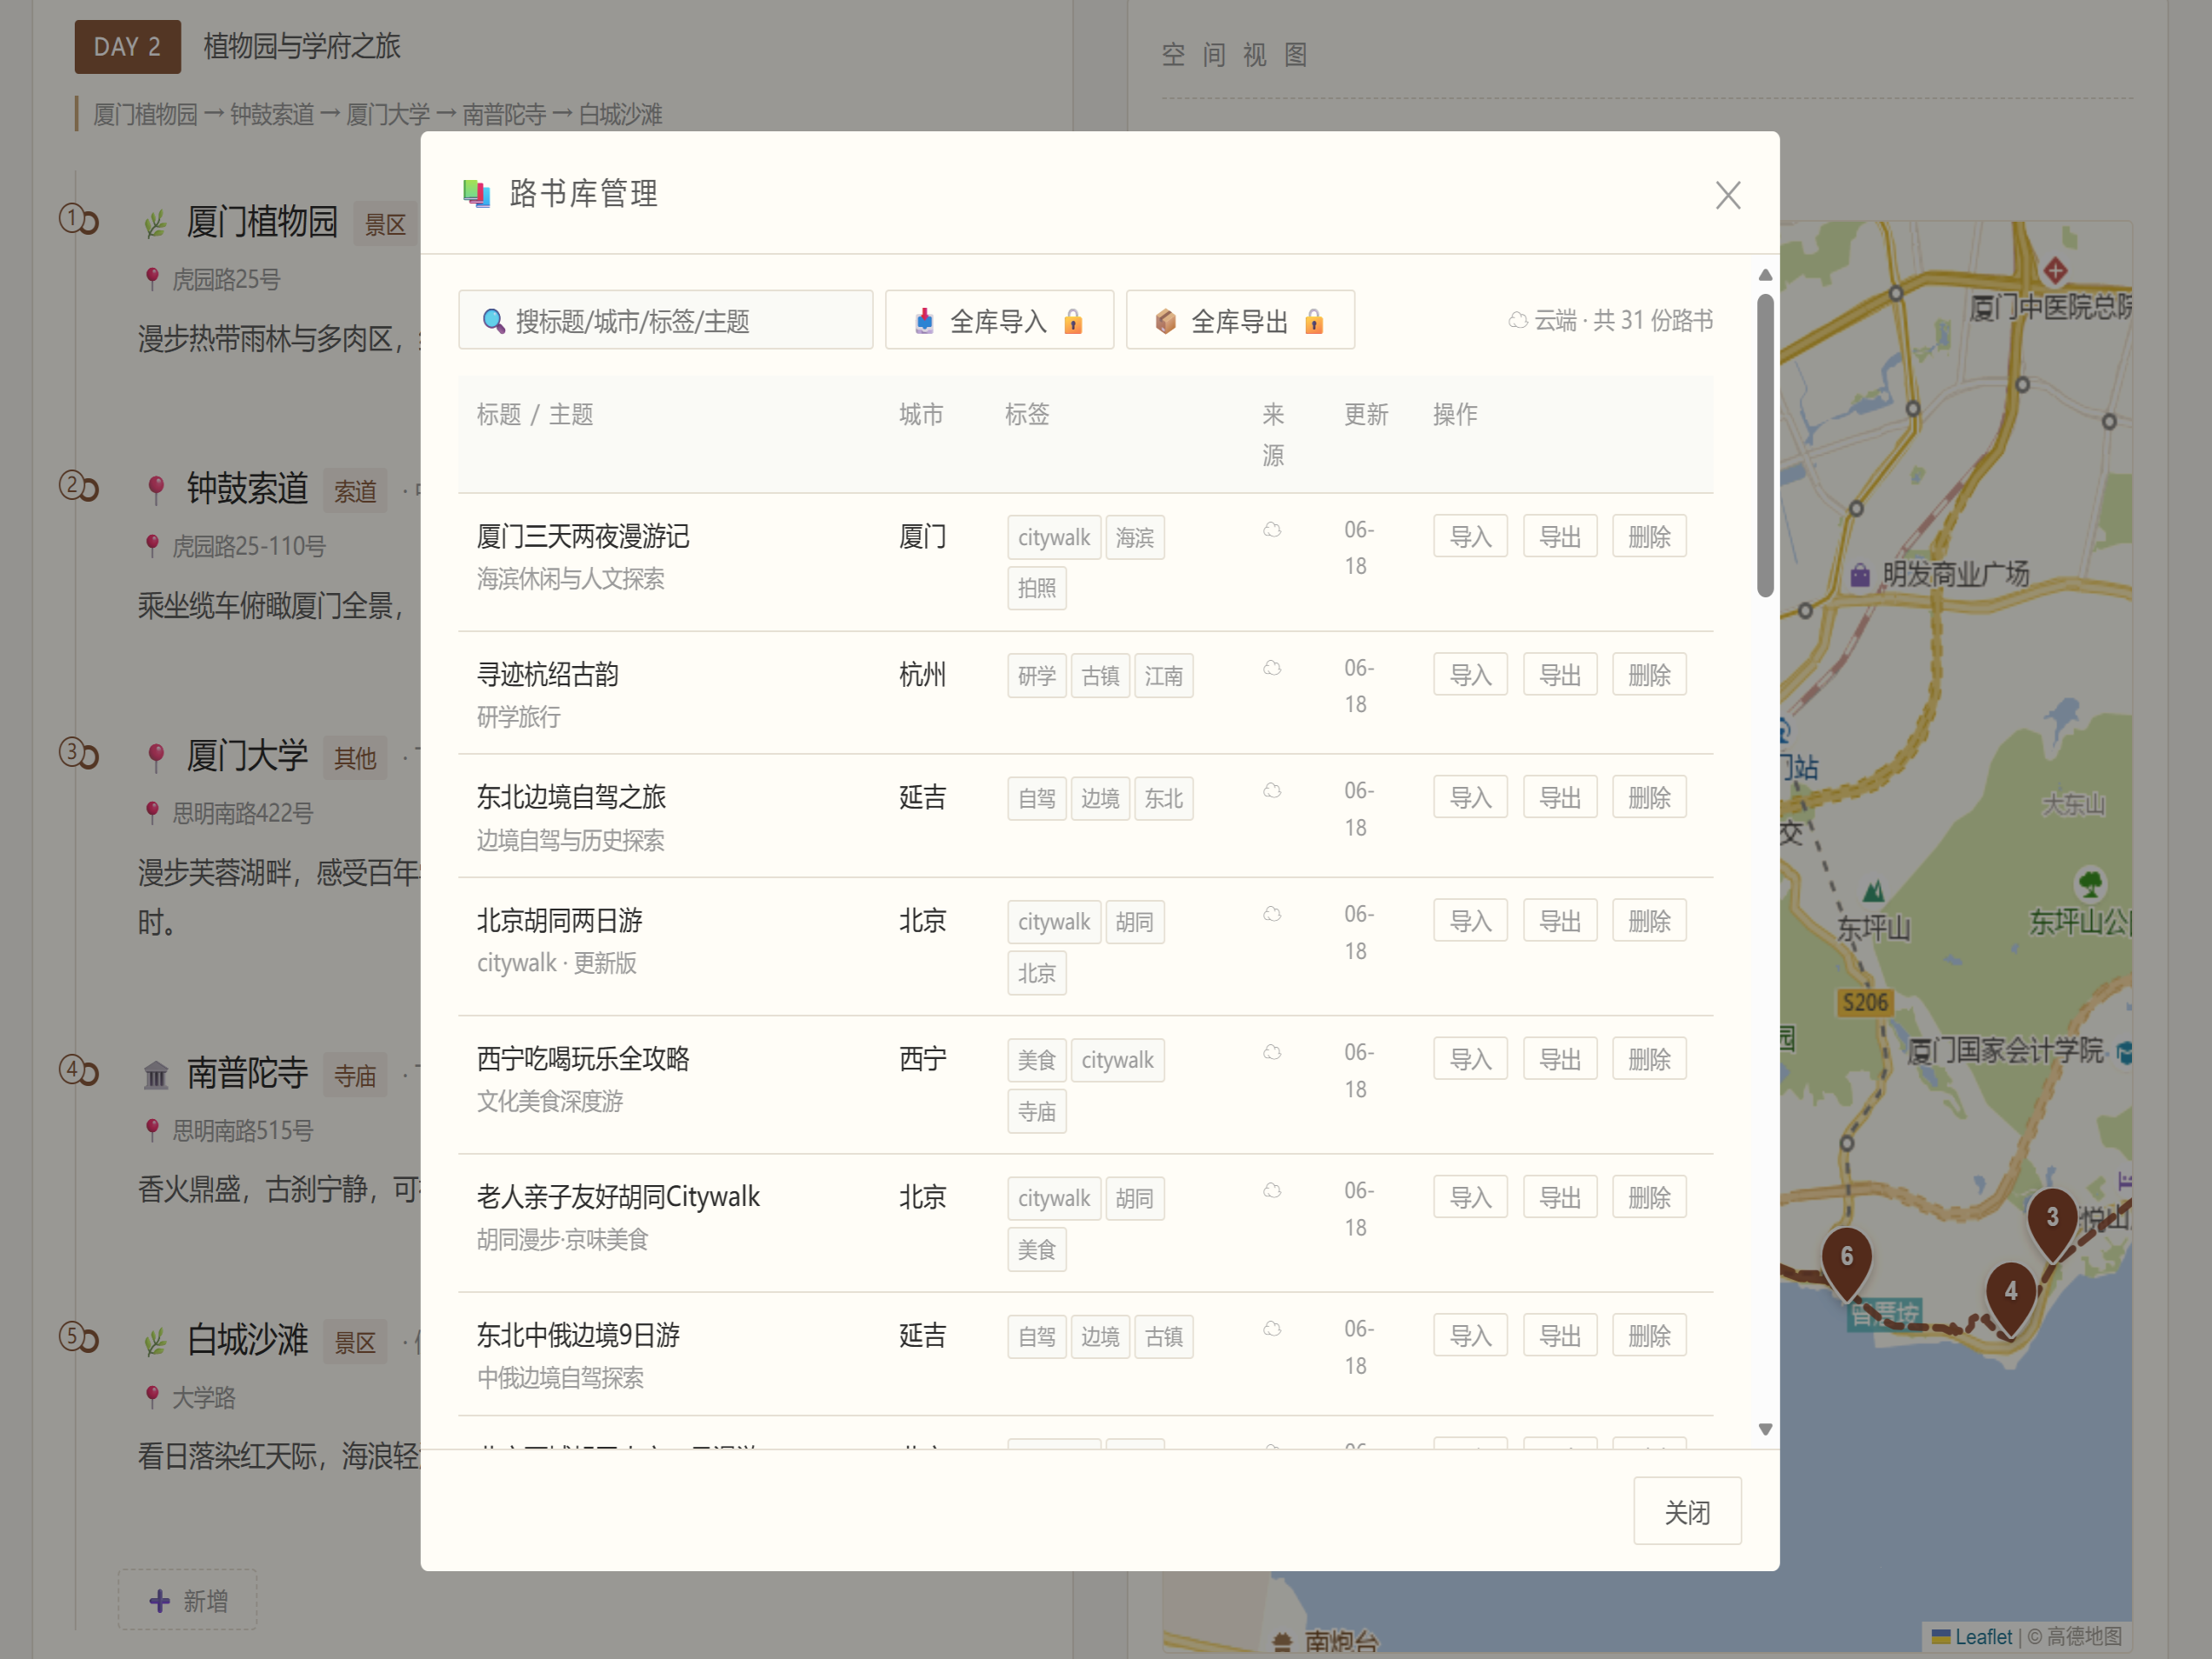This screenshot has width=2212, height=1659.
Task: Delete the 东北中俄边境9日游 roadbook
Action: pos(1649,1335)
